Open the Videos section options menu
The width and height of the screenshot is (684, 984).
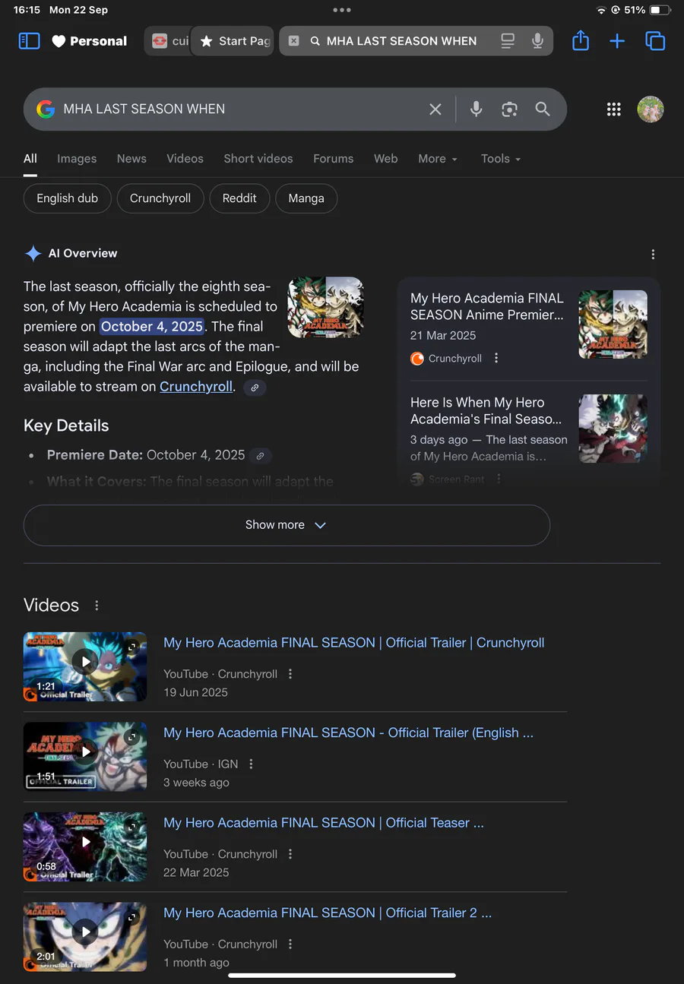[97, 606]
